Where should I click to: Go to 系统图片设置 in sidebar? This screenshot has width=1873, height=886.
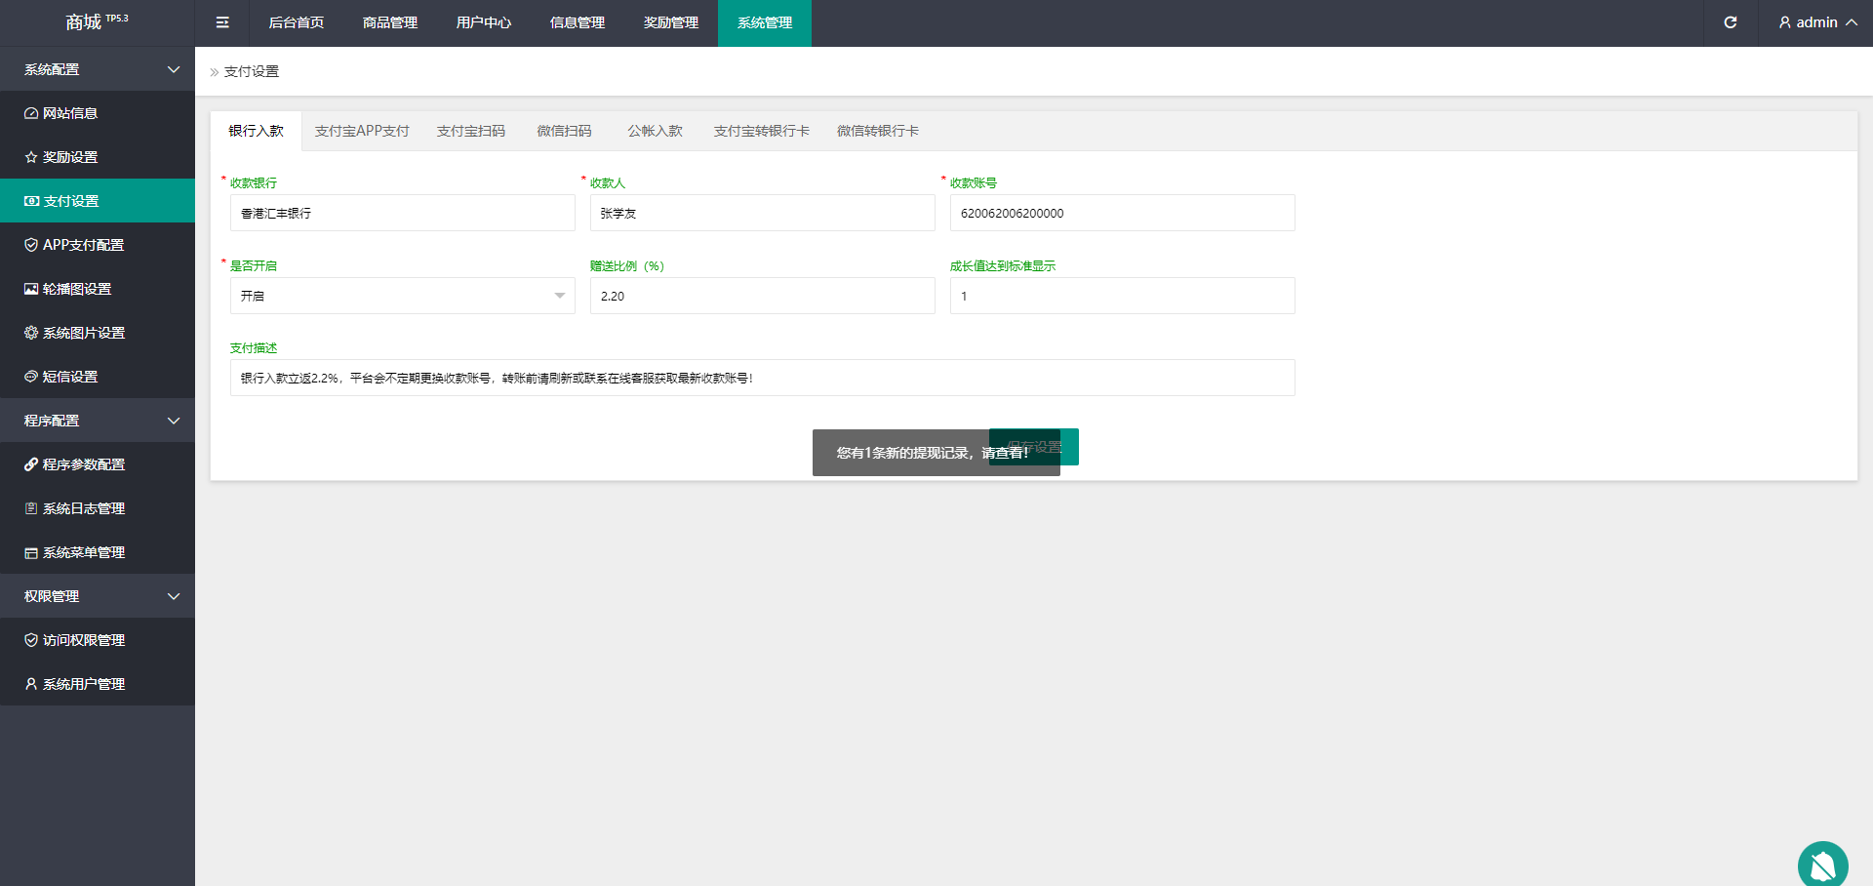click(x=98, y=333)
